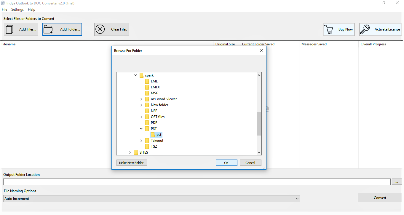Collapse the uppercase PST folder node
Image resolution: width=404 pixels, height=215 pixels.
coord(141,129)
